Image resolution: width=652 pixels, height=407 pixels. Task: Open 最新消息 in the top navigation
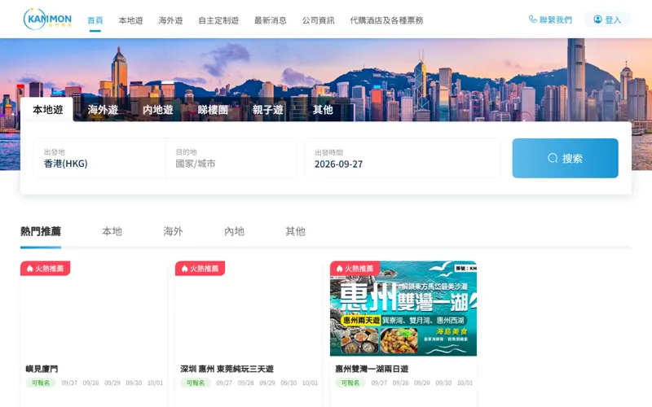[271, 20]
